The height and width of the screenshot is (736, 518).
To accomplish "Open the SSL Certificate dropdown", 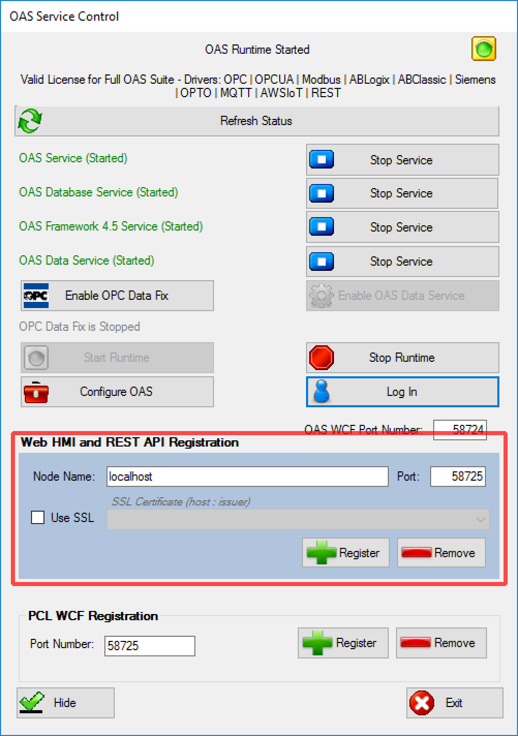I will 298,519.
